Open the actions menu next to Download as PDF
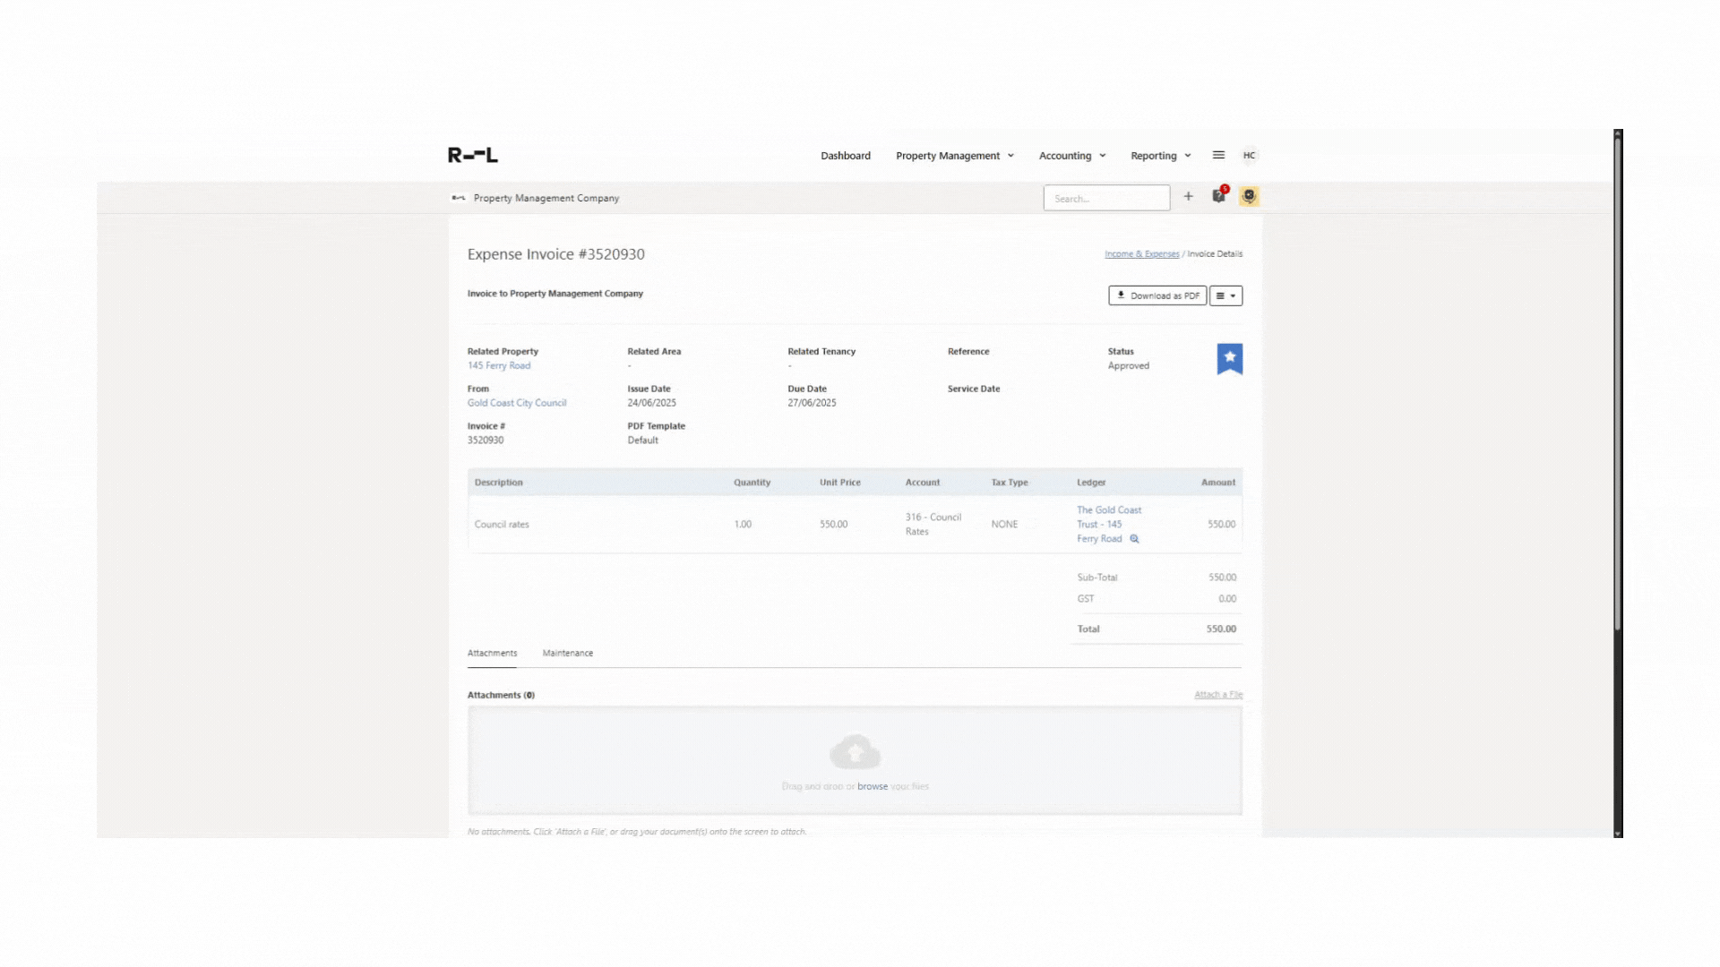This screenshot has width=1720, height=967. [1225, 295]
